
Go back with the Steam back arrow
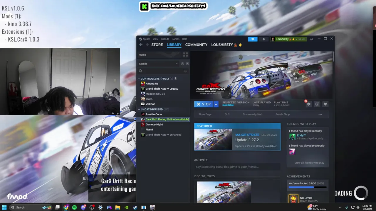(x=141, y=45)
